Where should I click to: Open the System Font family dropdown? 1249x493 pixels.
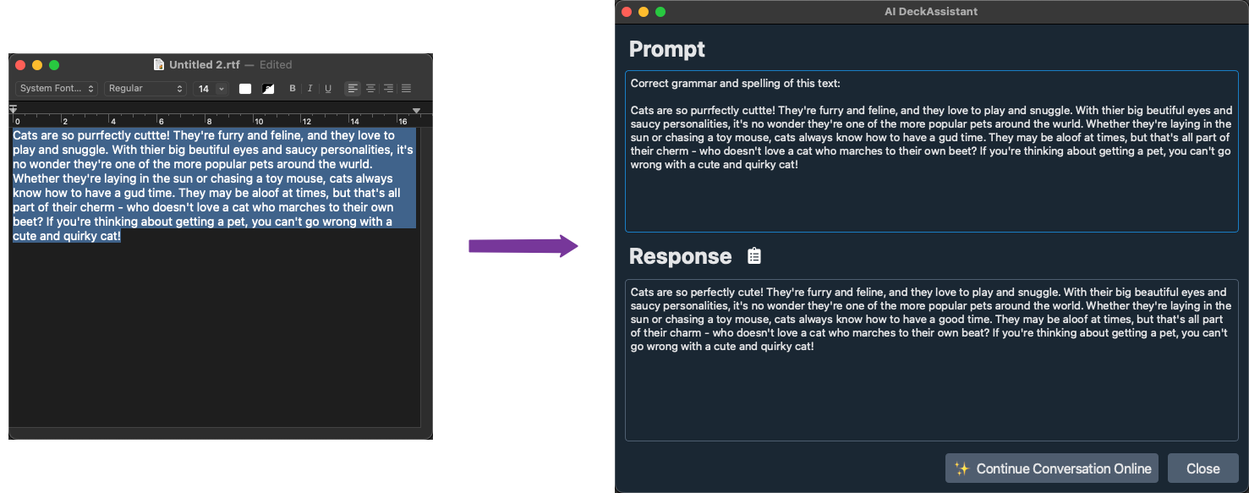click(57, 89)
